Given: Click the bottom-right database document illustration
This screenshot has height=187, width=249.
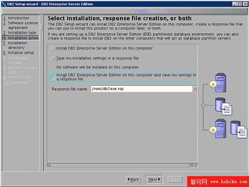Looking at the screenshot, I should pos(239,129).
